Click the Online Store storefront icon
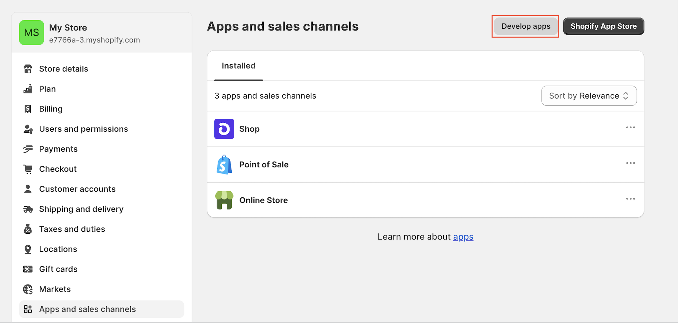 point(224,200)
